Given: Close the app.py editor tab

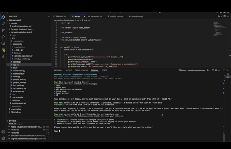Looking at the screenshot, I should tap(84, 17).
